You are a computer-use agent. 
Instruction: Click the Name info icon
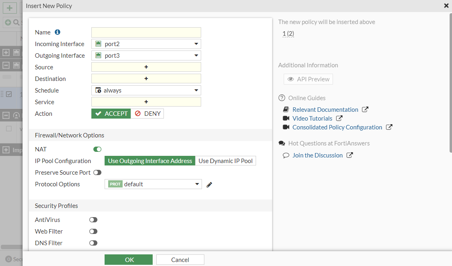[57, 32]
